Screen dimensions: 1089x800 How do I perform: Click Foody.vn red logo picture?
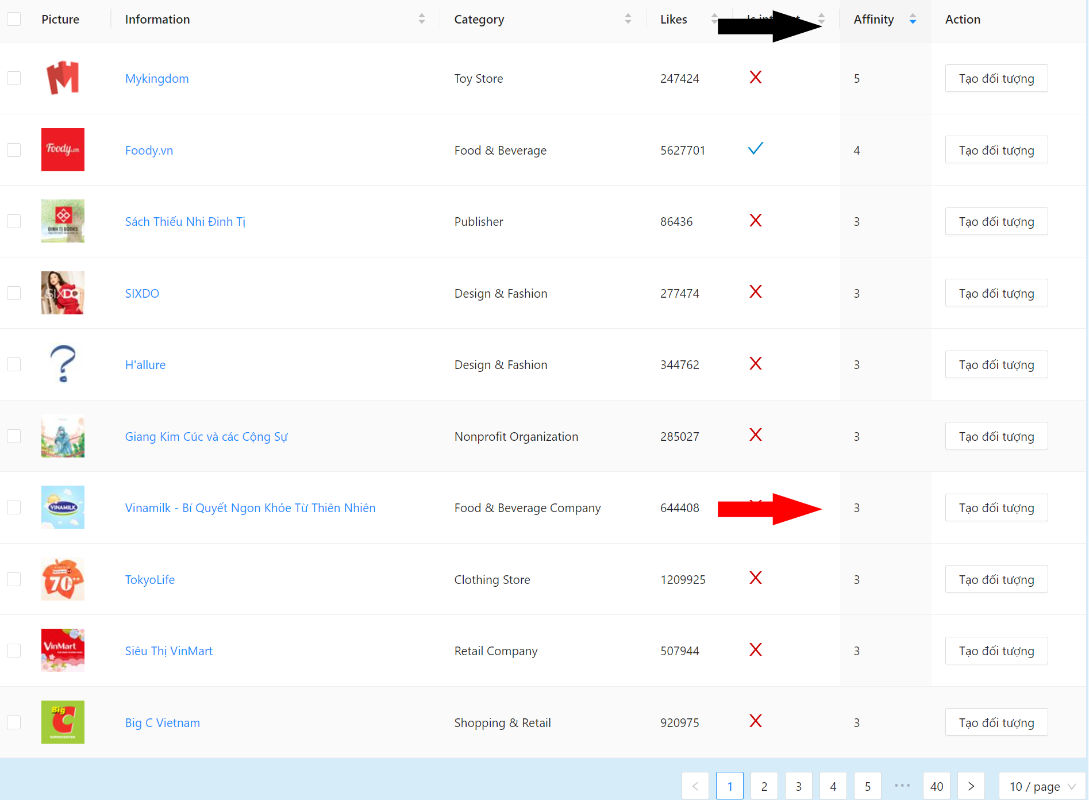point(63,149)
